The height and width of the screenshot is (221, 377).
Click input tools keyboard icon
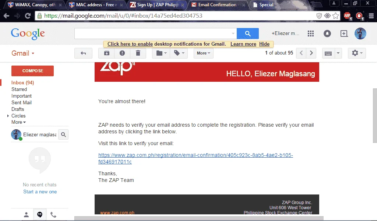328,53
